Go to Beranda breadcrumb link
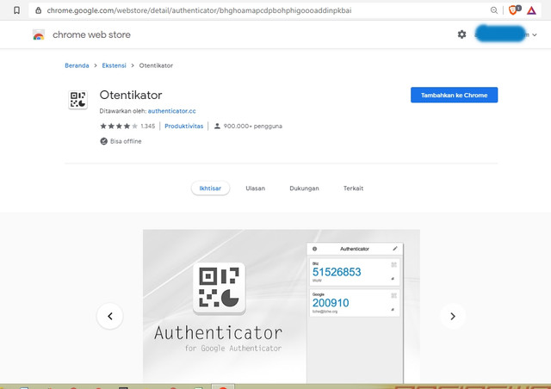The height and width of the screenshot is (389, 551). 77,65
